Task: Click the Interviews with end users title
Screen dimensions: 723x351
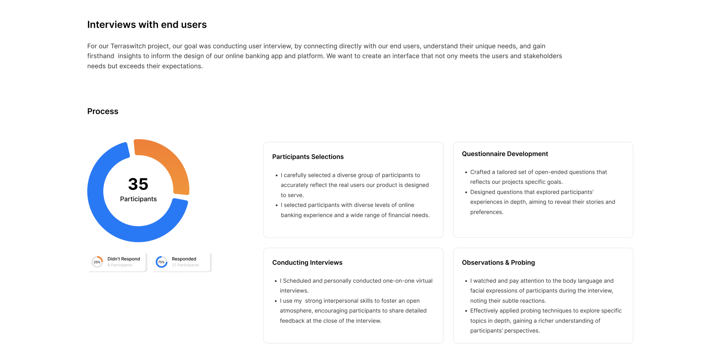Action: (x=147, y=25)
